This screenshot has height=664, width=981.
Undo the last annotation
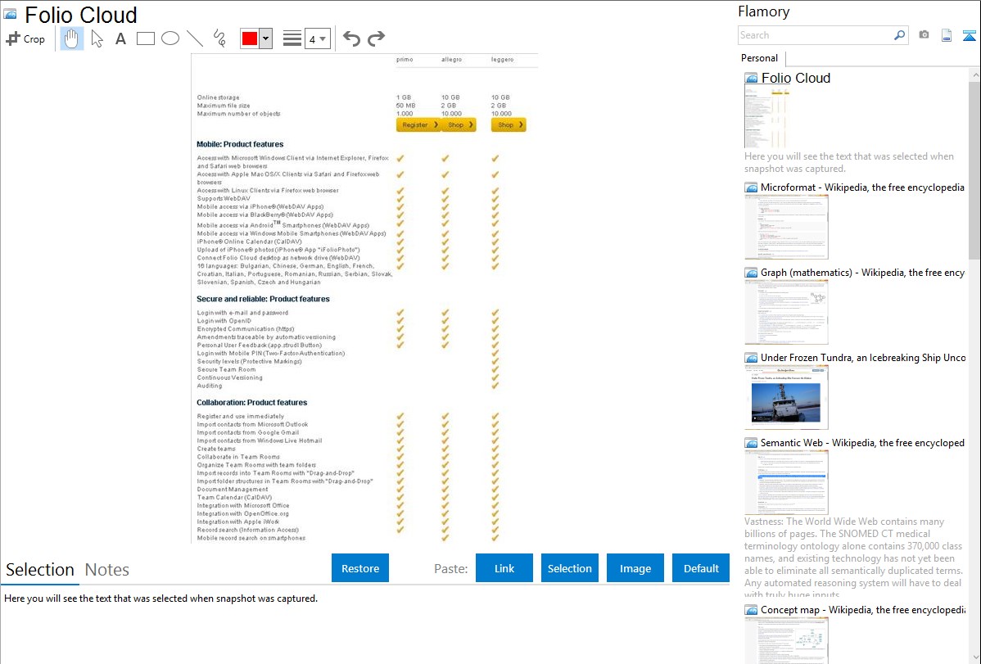[x=351, y=38]
